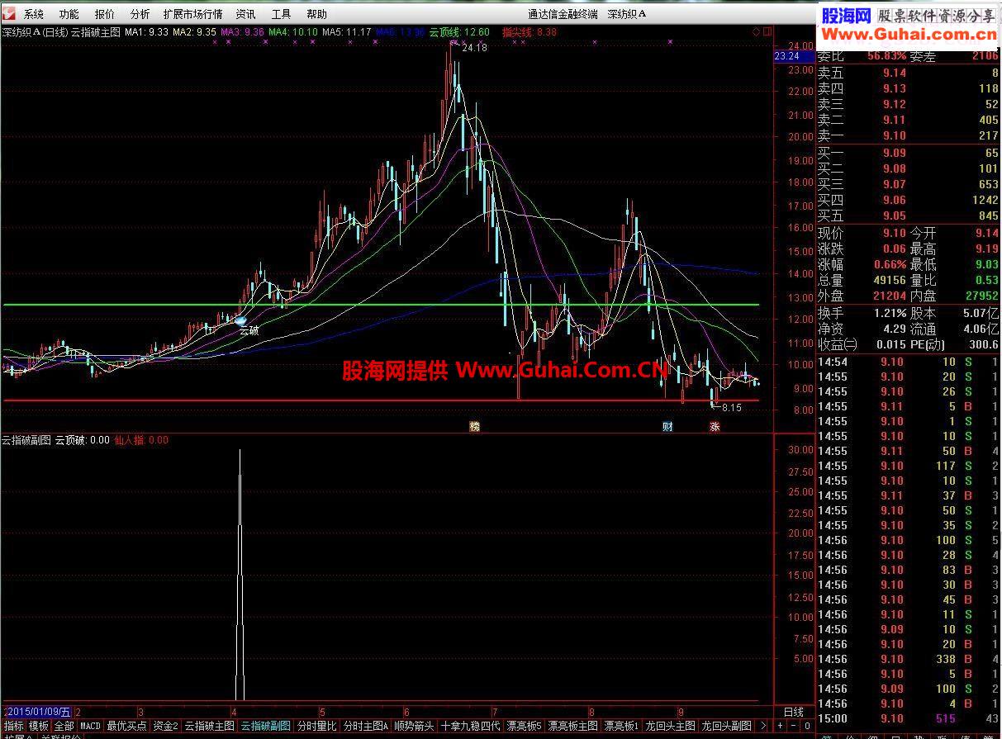Click the 2015/01/09 date box
Viewport: 1002px width, 739px height.
click(37, 712)
